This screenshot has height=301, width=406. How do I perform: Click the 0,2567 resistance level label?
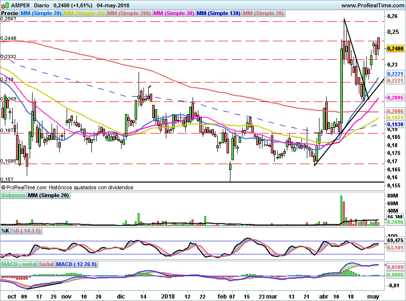coord(8,19)
